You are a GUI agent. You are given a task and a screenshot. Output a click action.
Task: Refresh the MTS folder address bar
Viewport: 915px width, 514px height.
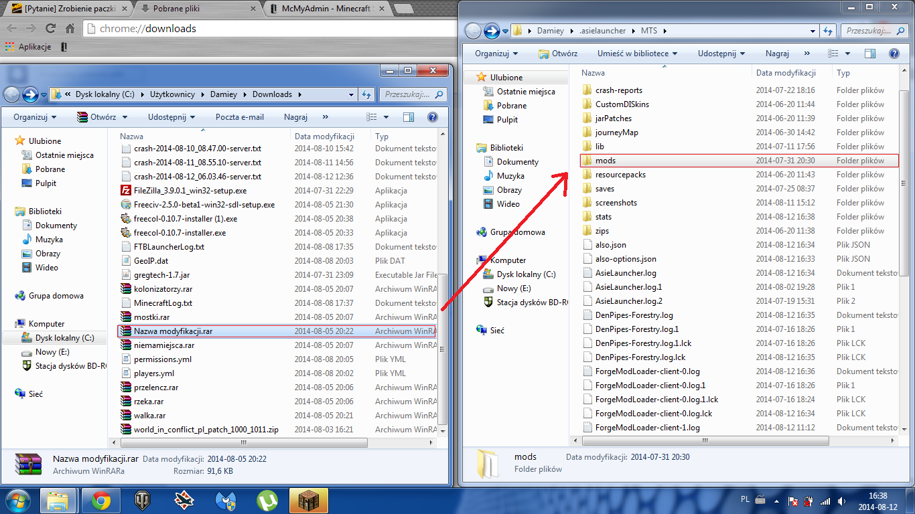[828, 31]
